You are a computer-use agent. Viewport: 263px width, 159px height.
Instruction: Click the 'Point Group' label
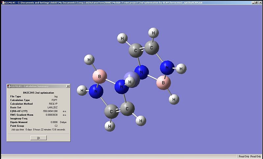coord(17,126)
